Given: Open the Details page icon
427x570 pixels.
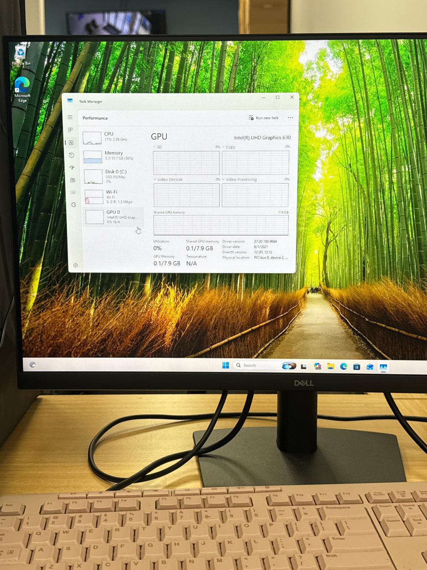Looking at the screenshot, I should pyautogui.click(x=73, y=193).
